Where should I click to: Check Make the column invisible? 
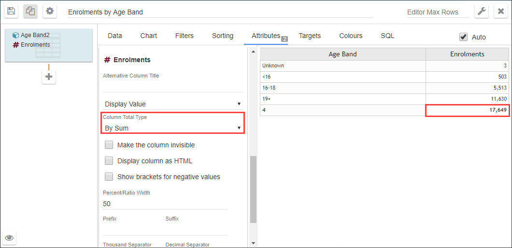coord(109,145)
